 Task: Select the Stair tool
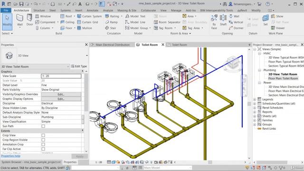tap(111, 28)
